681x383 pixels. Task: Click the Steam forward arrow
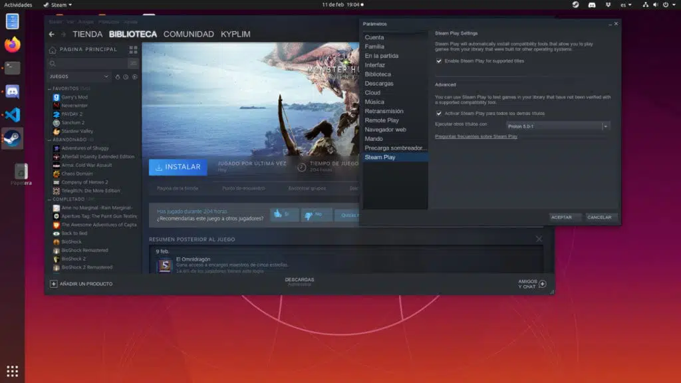coord(63,34)
